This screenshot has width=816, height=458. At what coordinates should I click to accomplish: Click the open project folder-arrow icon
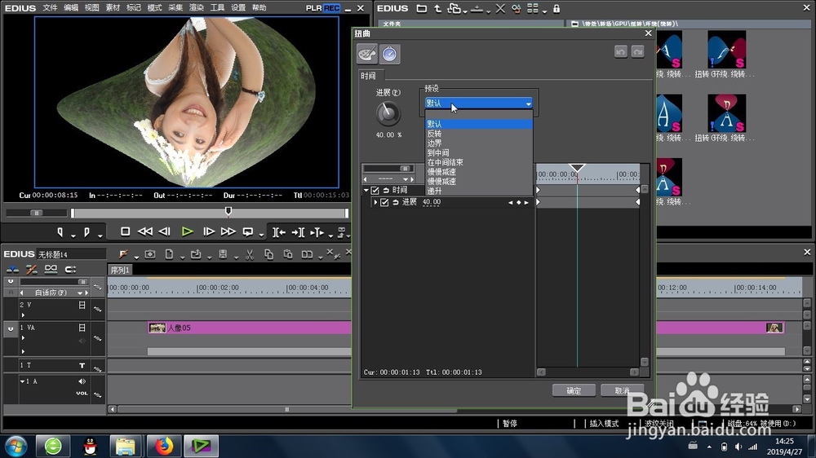click(196, 254)
